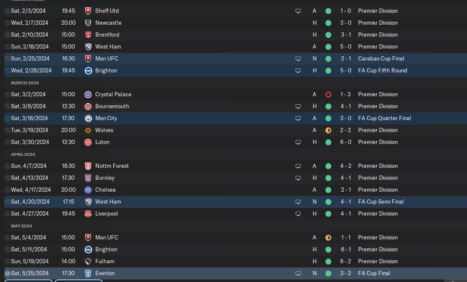Click the Wolves club badge icon
Image resolution: width=467 pixels, height=282 pixels.
tap(88, 130)
